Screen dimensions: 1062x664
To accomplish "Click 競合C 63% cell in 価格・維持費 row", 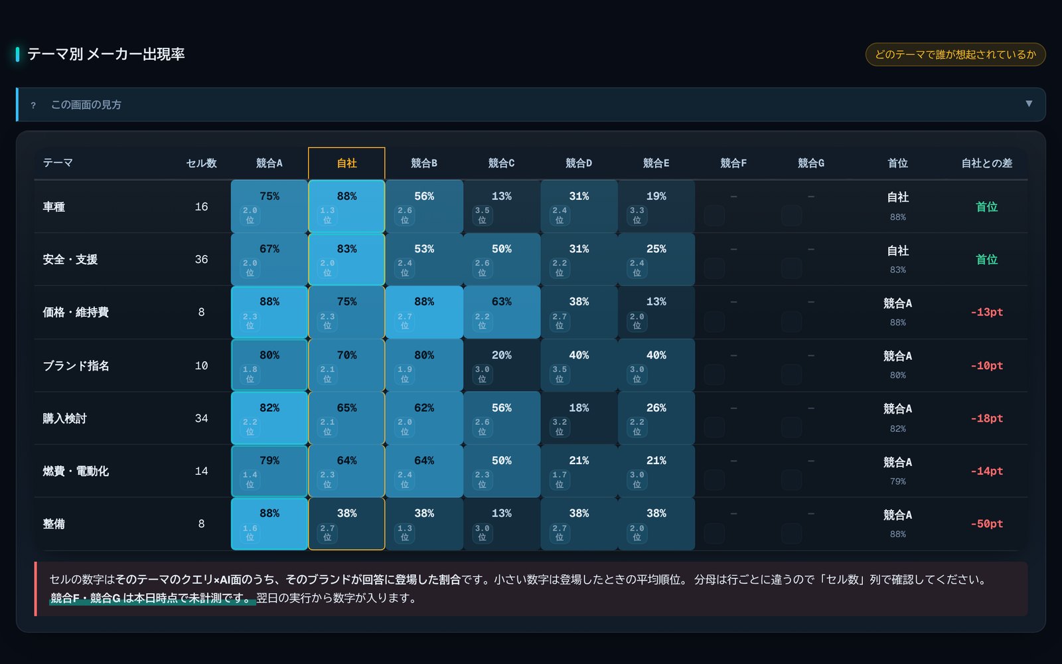I will point(501,312).
